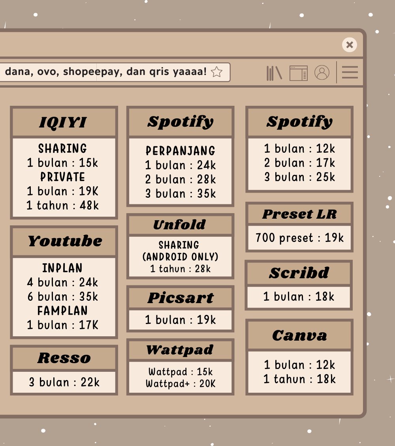Click the FAMPLAN label under Youtube

[62, 311]
